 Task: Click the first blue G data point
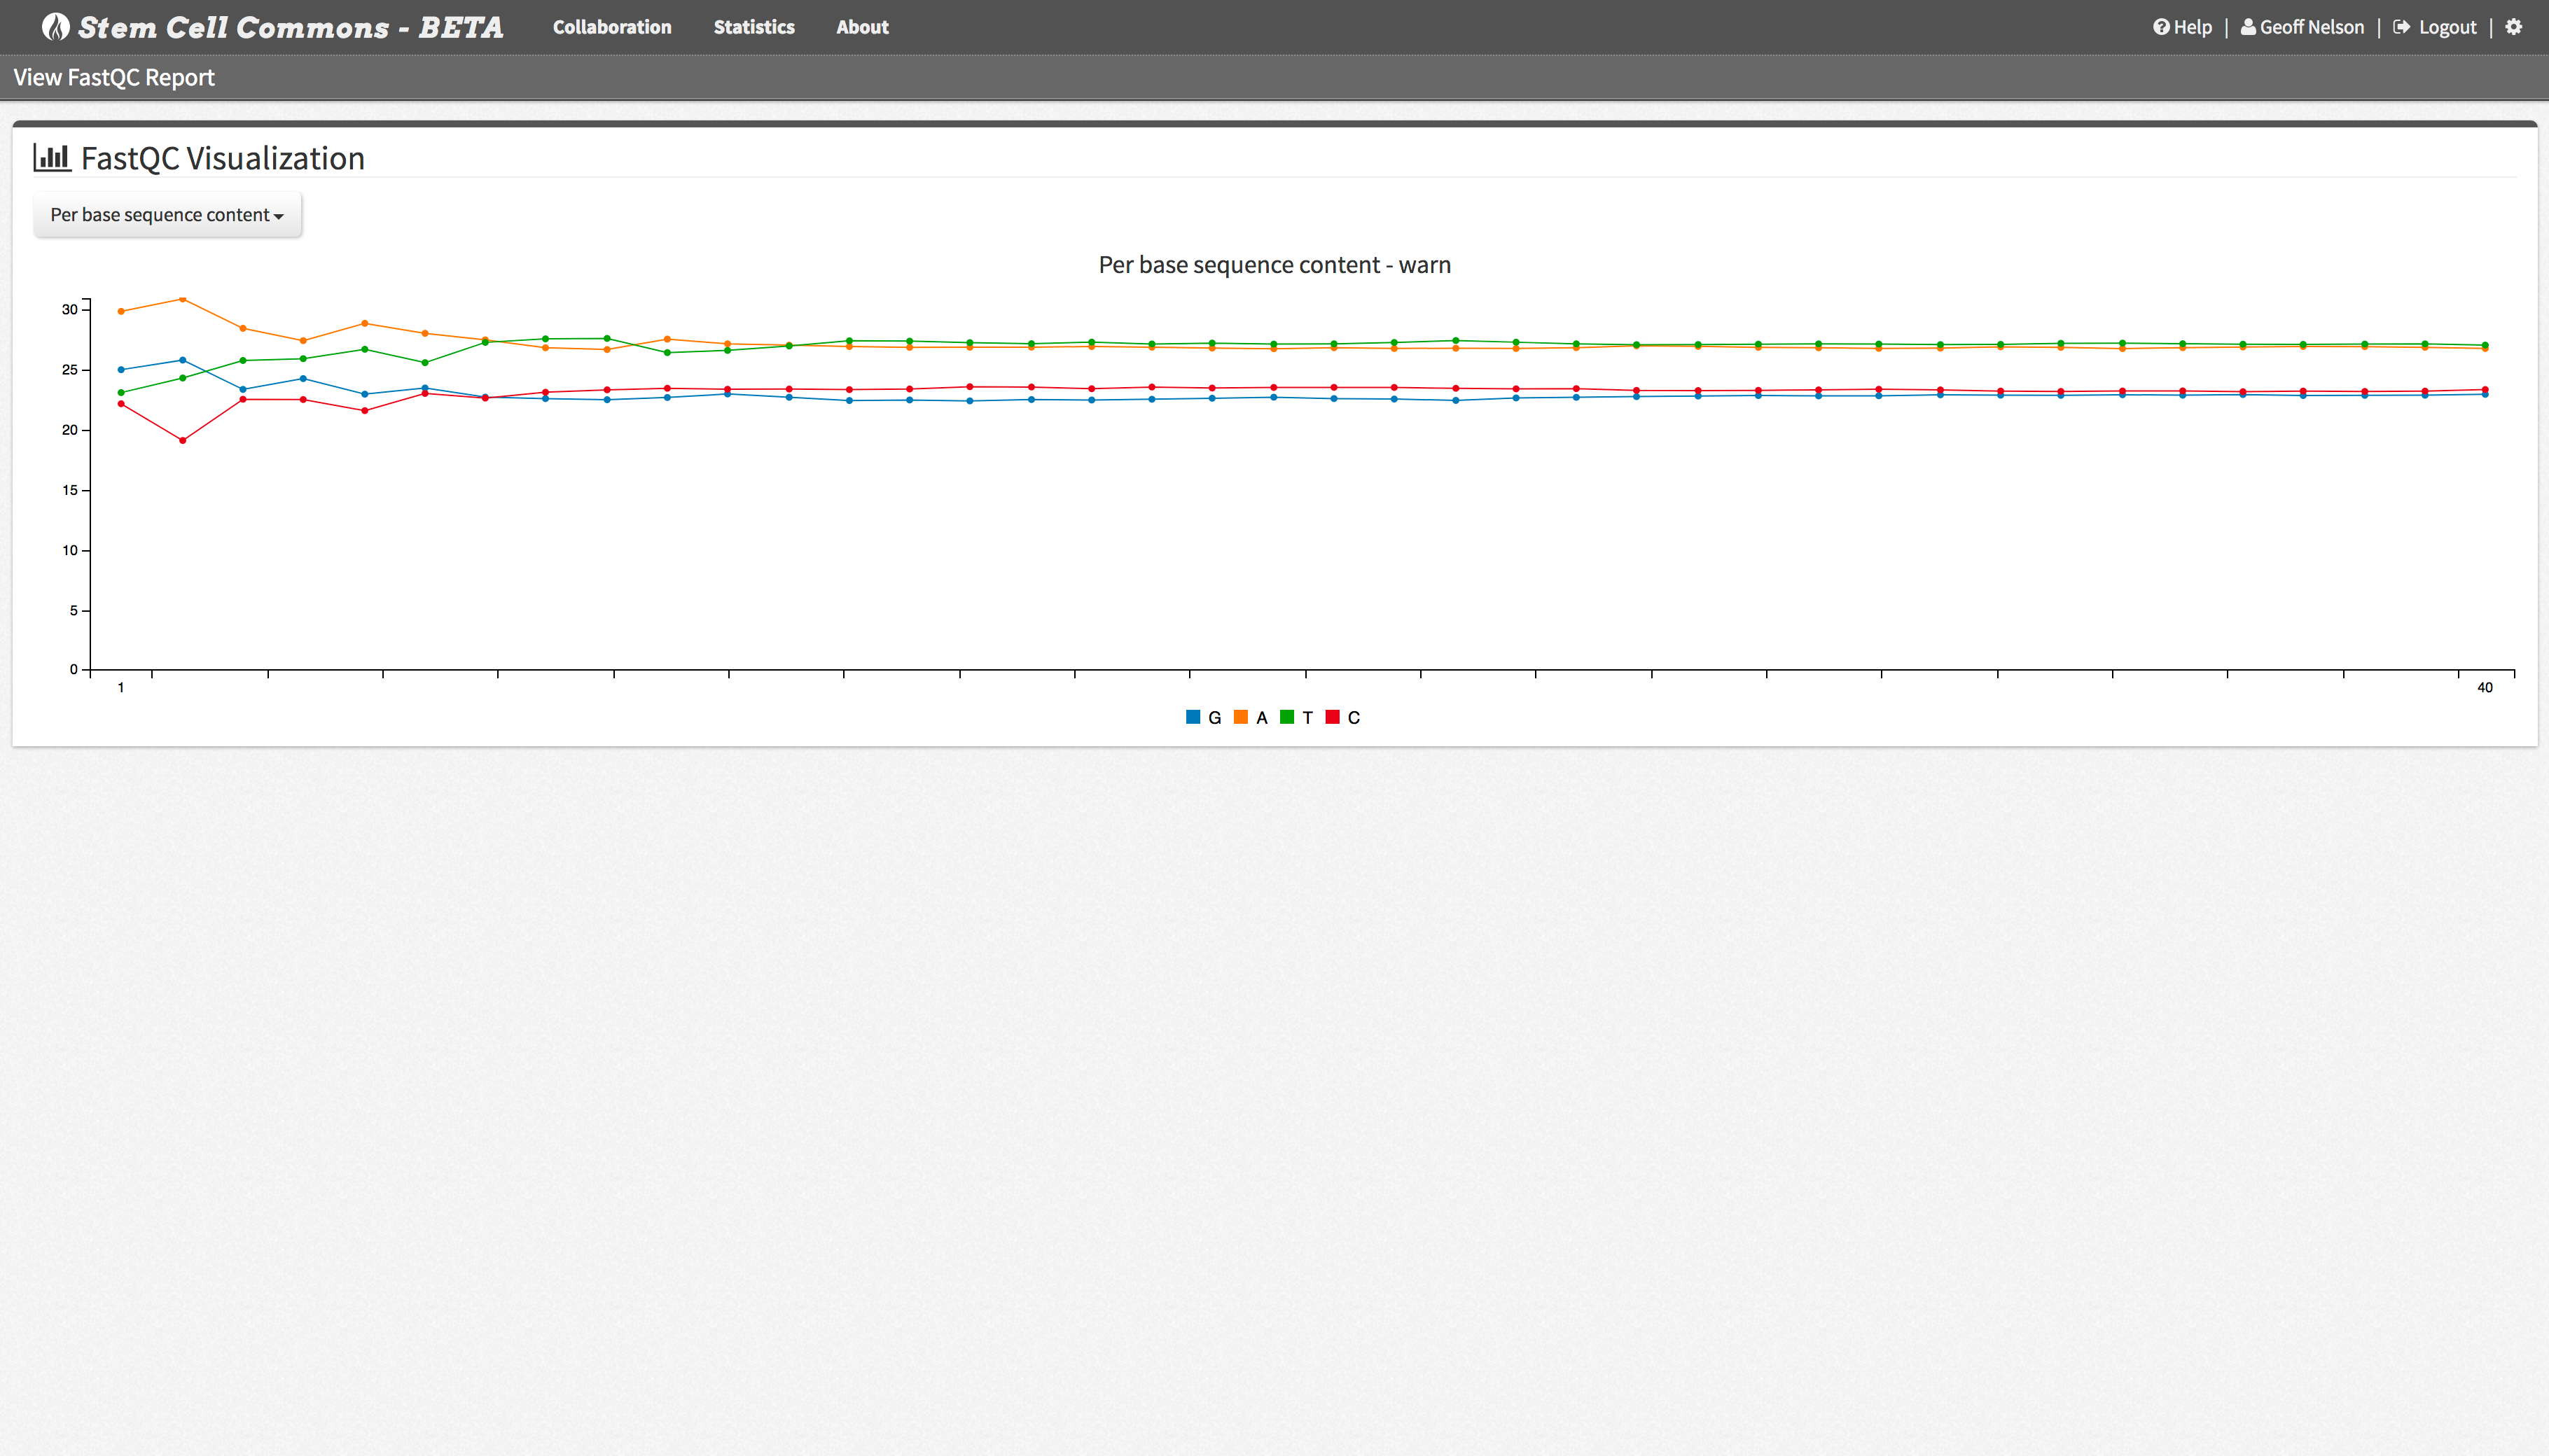(x=121, y=370)
